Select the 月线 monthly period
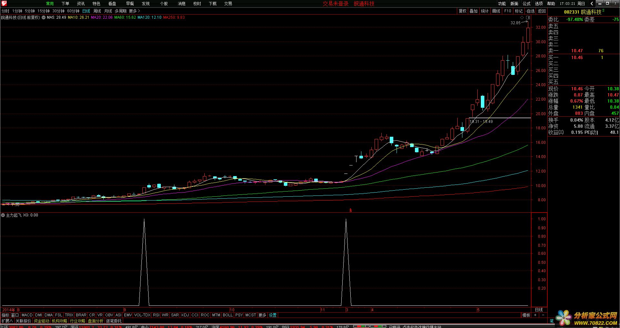 pyautogui.click(x=108, y=11)
